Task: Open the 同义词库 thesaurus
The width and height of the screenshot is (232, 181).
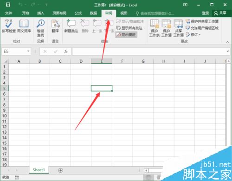Action: [24, 26]
